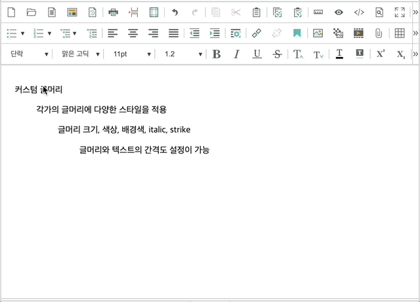The height and width of the screenshot is (302, 420).
Task: Choose the font color underlined T
Action: tap(339, 54)
